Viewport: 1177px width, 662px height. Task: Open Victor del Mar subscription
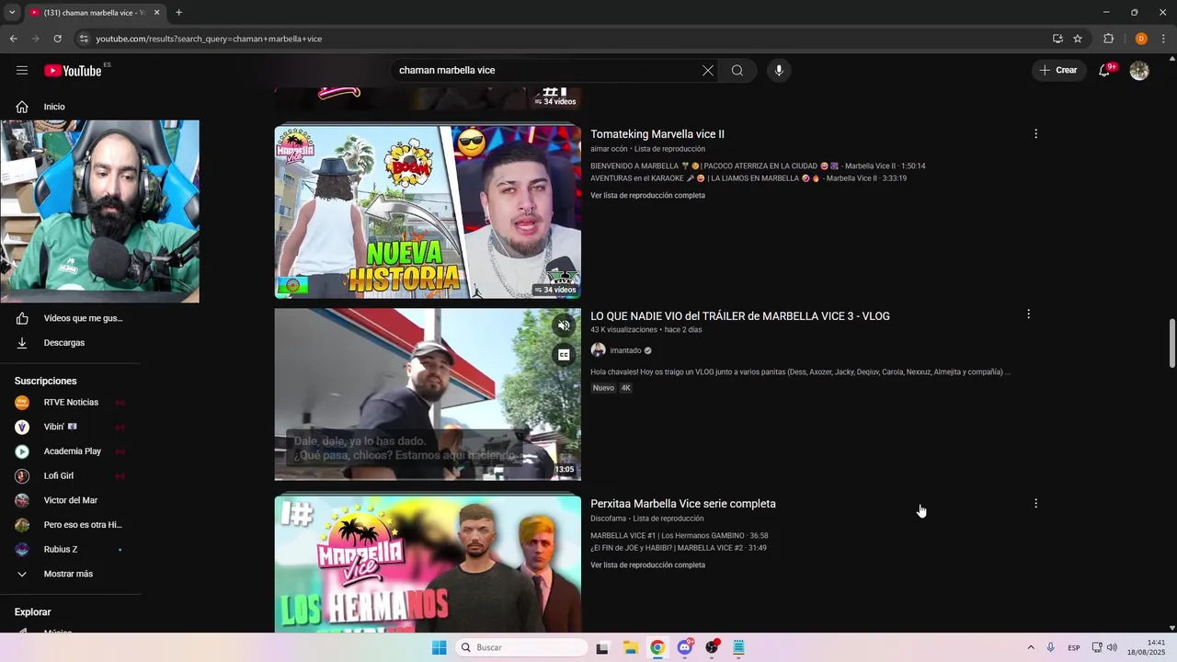[70, 500]
